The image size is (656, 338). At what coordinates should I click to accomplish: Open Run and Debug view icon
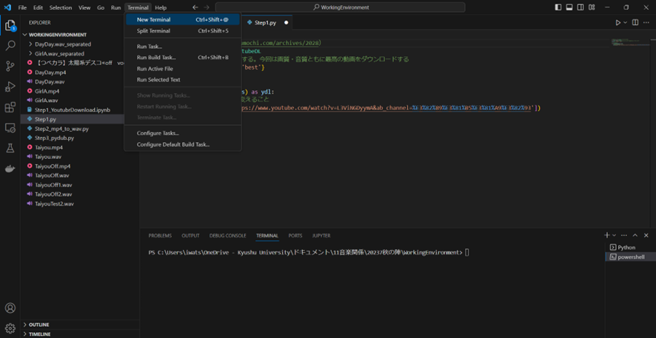click(x=10, y=87)
